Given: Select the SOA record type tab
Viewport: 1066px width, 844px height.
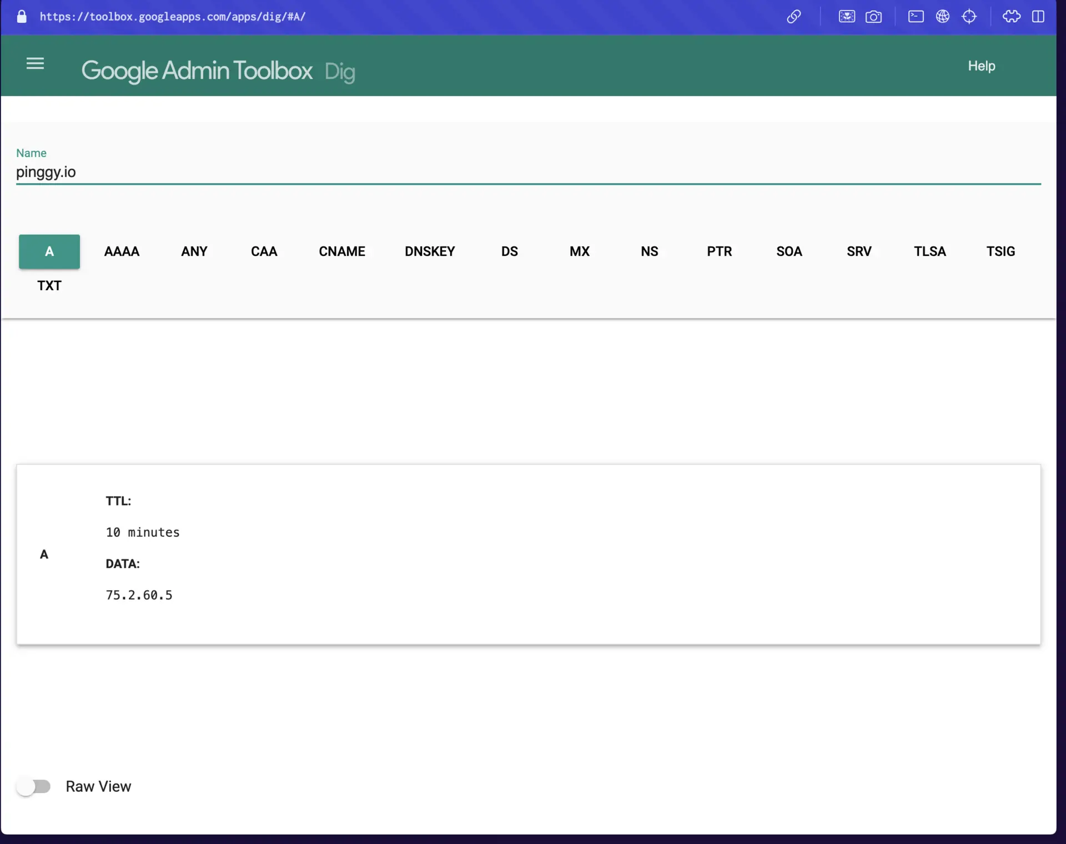Looking at the screenshot, I should pyautogui.click(x=789, y=251).
